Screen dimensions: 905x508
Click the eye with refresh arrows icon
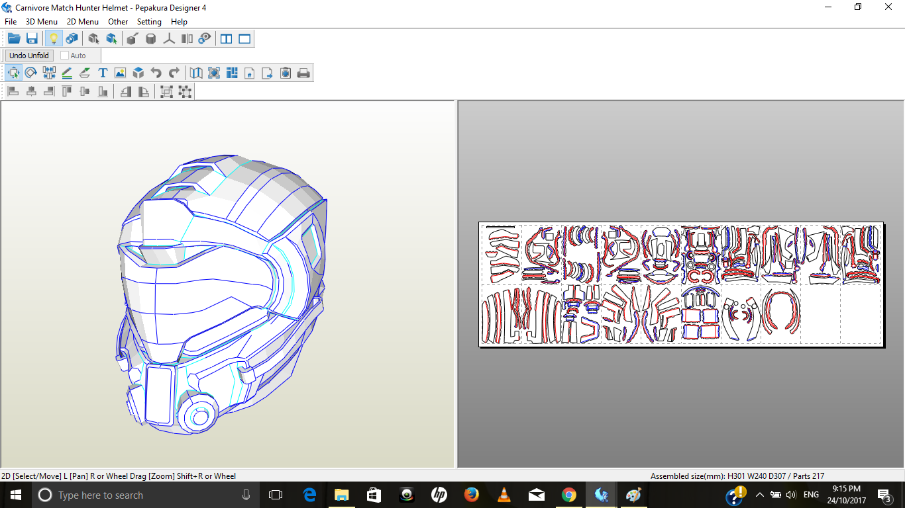[x=205, y=38]
